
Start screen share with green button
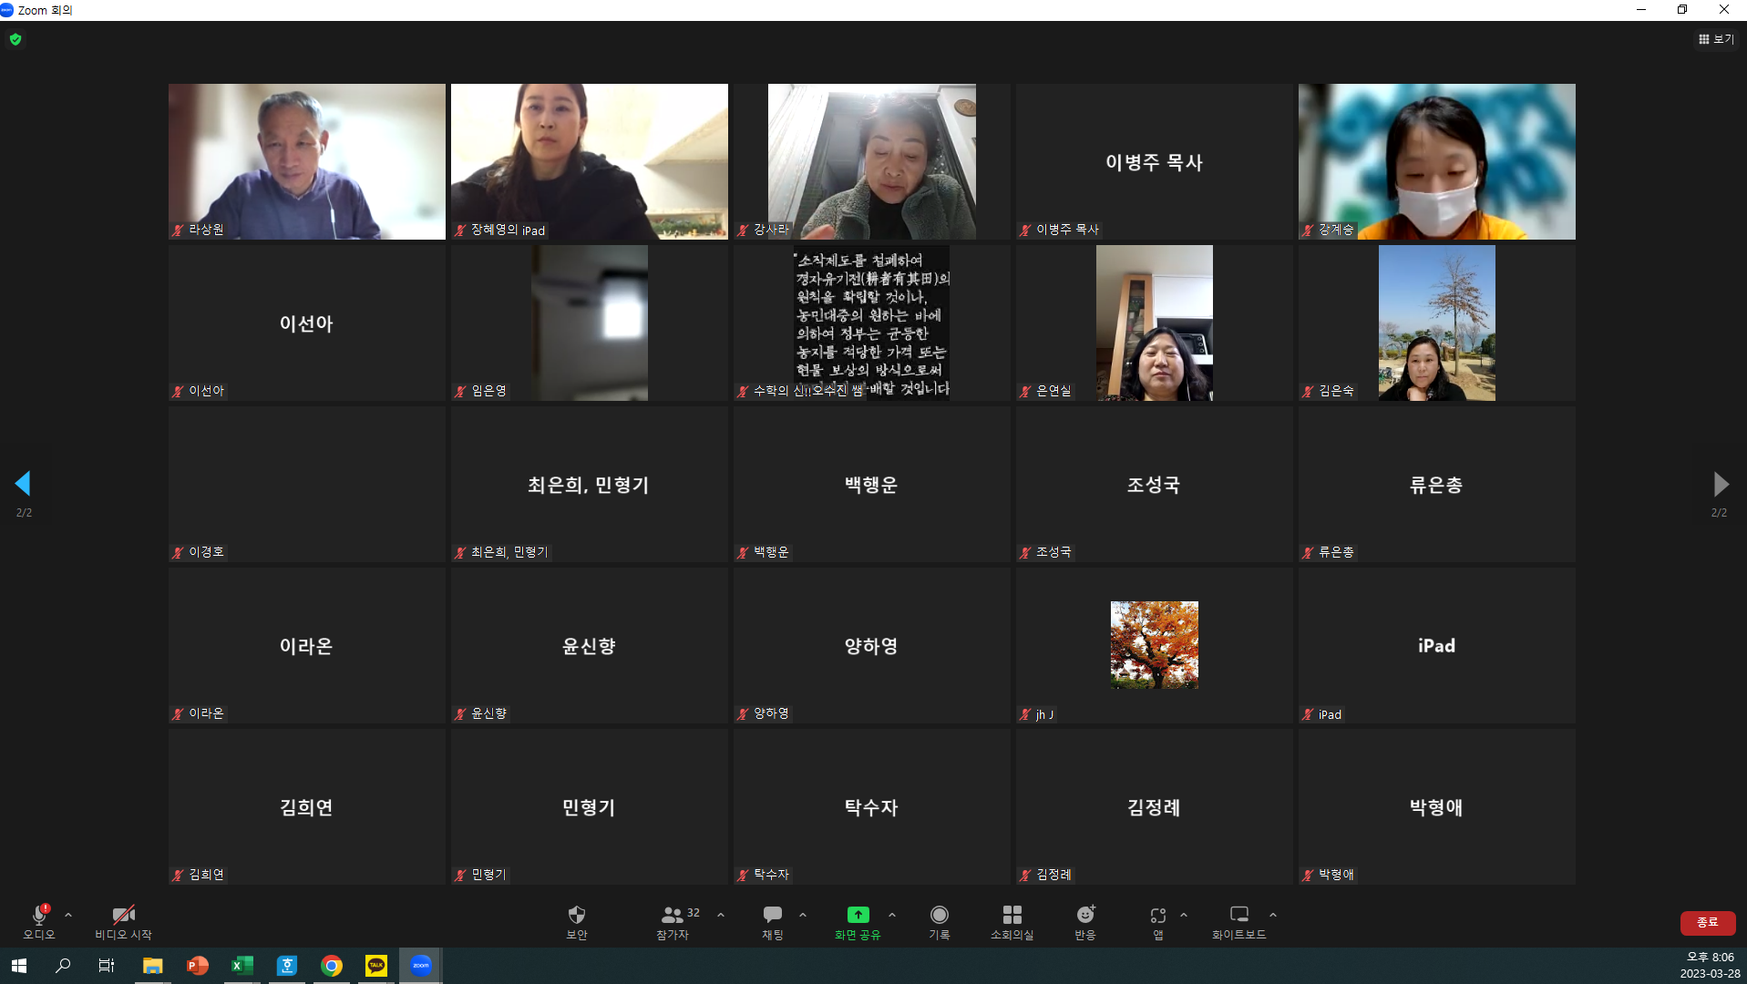(x=858, y=921)
